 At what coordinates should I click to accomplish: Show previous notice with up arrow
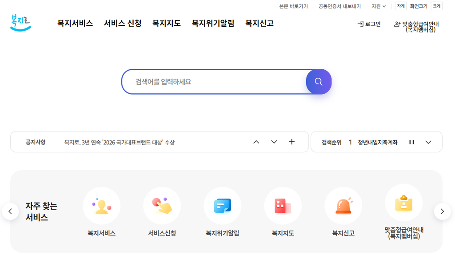click(256, 142)
